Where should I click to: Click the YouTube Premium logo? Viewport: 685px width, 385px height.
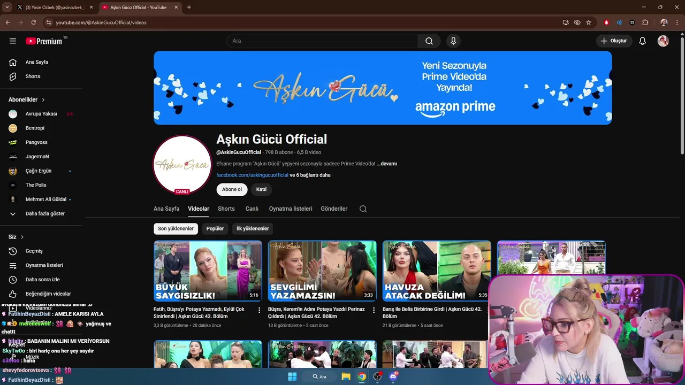click(44, 41)
